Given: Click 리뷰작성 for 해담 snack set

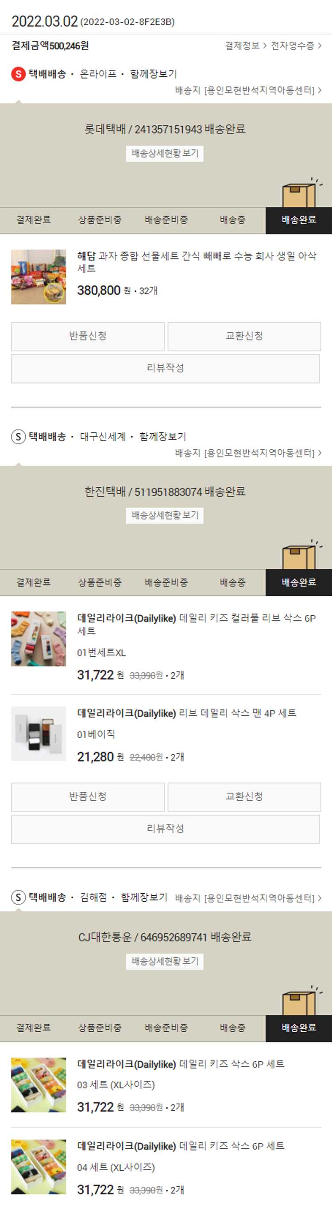Looking at the screenshot, I should click(x=166, y=368).
